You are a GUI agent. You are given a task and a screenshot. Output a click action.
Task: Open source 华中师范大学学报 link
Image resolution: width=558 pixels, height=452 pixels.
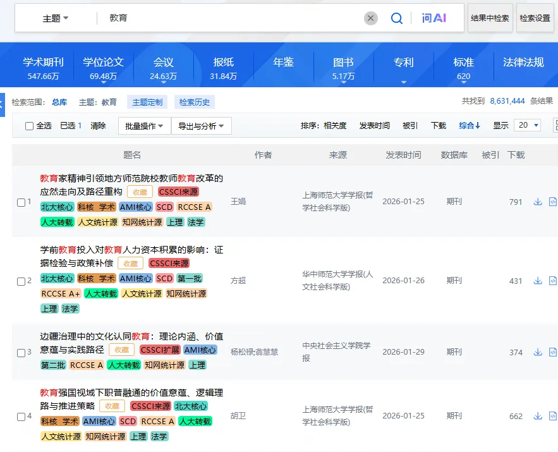[x=337, y=281]
